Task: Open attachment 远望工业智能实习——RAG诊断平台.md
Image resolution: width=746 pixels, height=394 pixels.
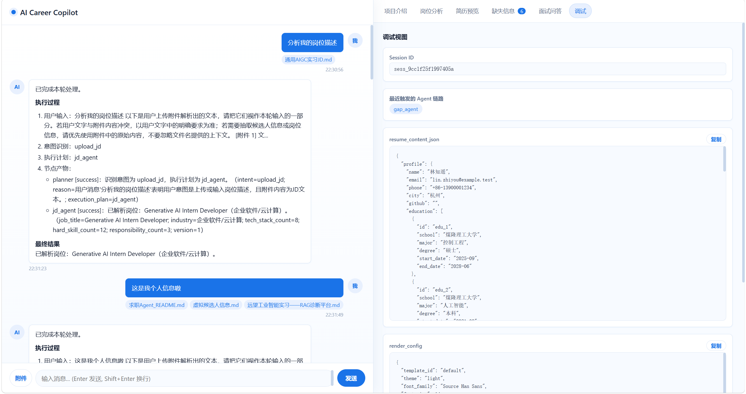Action: pyautogui.click(x=293, y=305)
